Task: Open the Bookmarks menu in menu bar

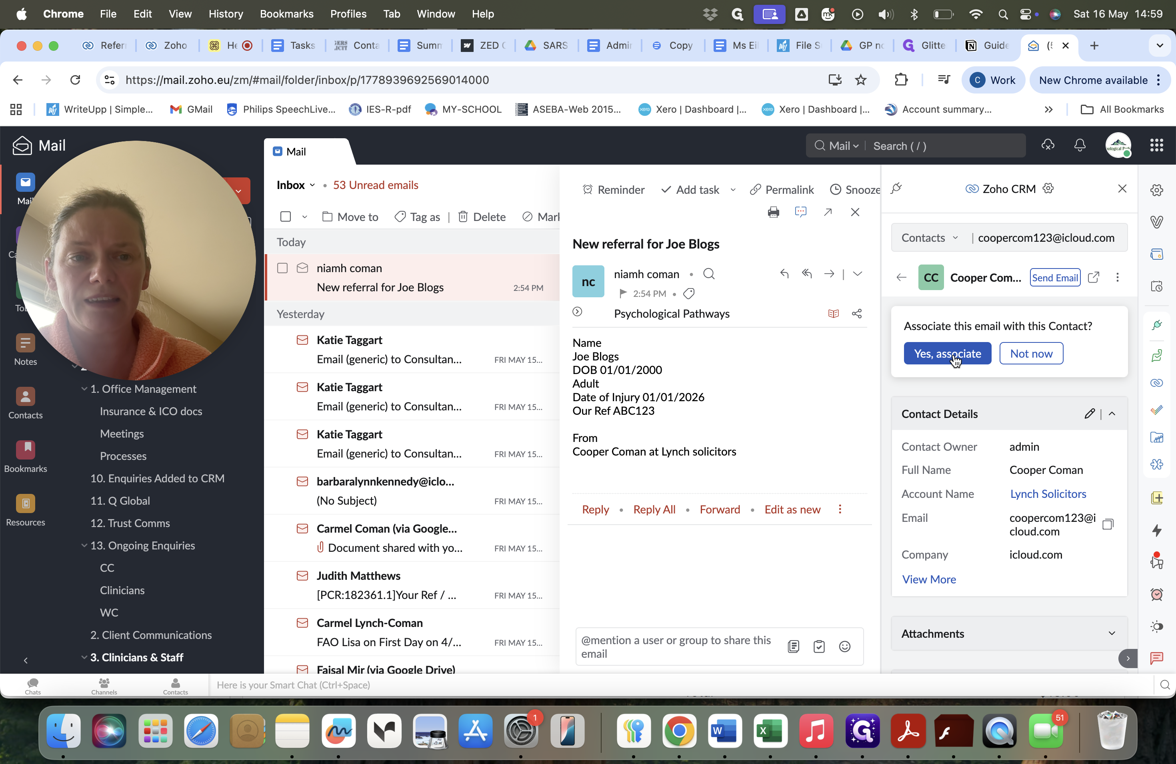Action: coord(286,14)
